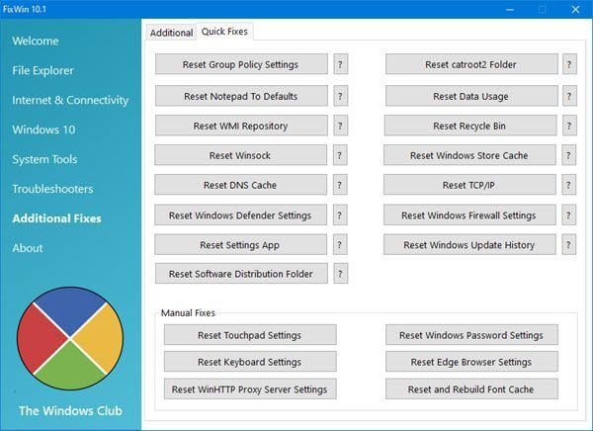The width and height of the screenshot is (593, 431).
Task: Open help for Reset Recycle Bin
Action: click(x=569, y=126)
